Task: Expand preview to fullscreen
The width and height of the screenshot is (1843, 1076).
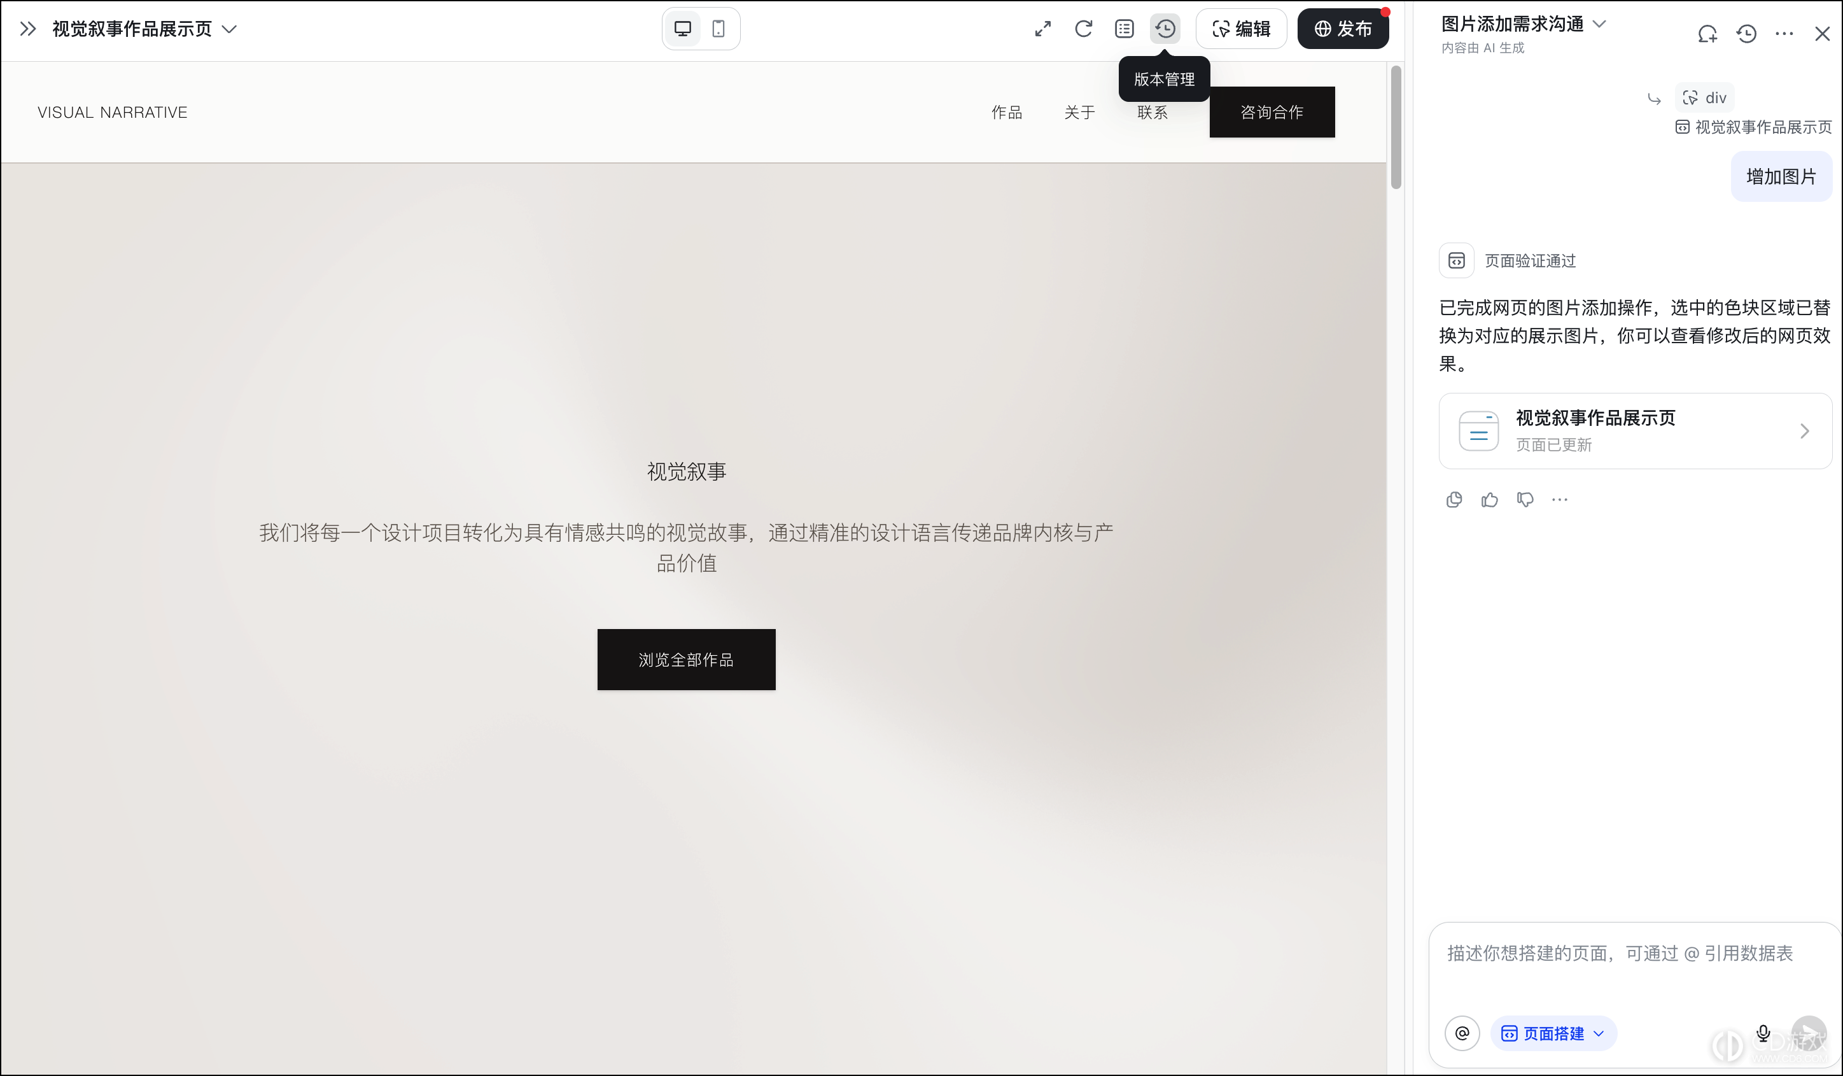Action: (x=1043, y=29)
